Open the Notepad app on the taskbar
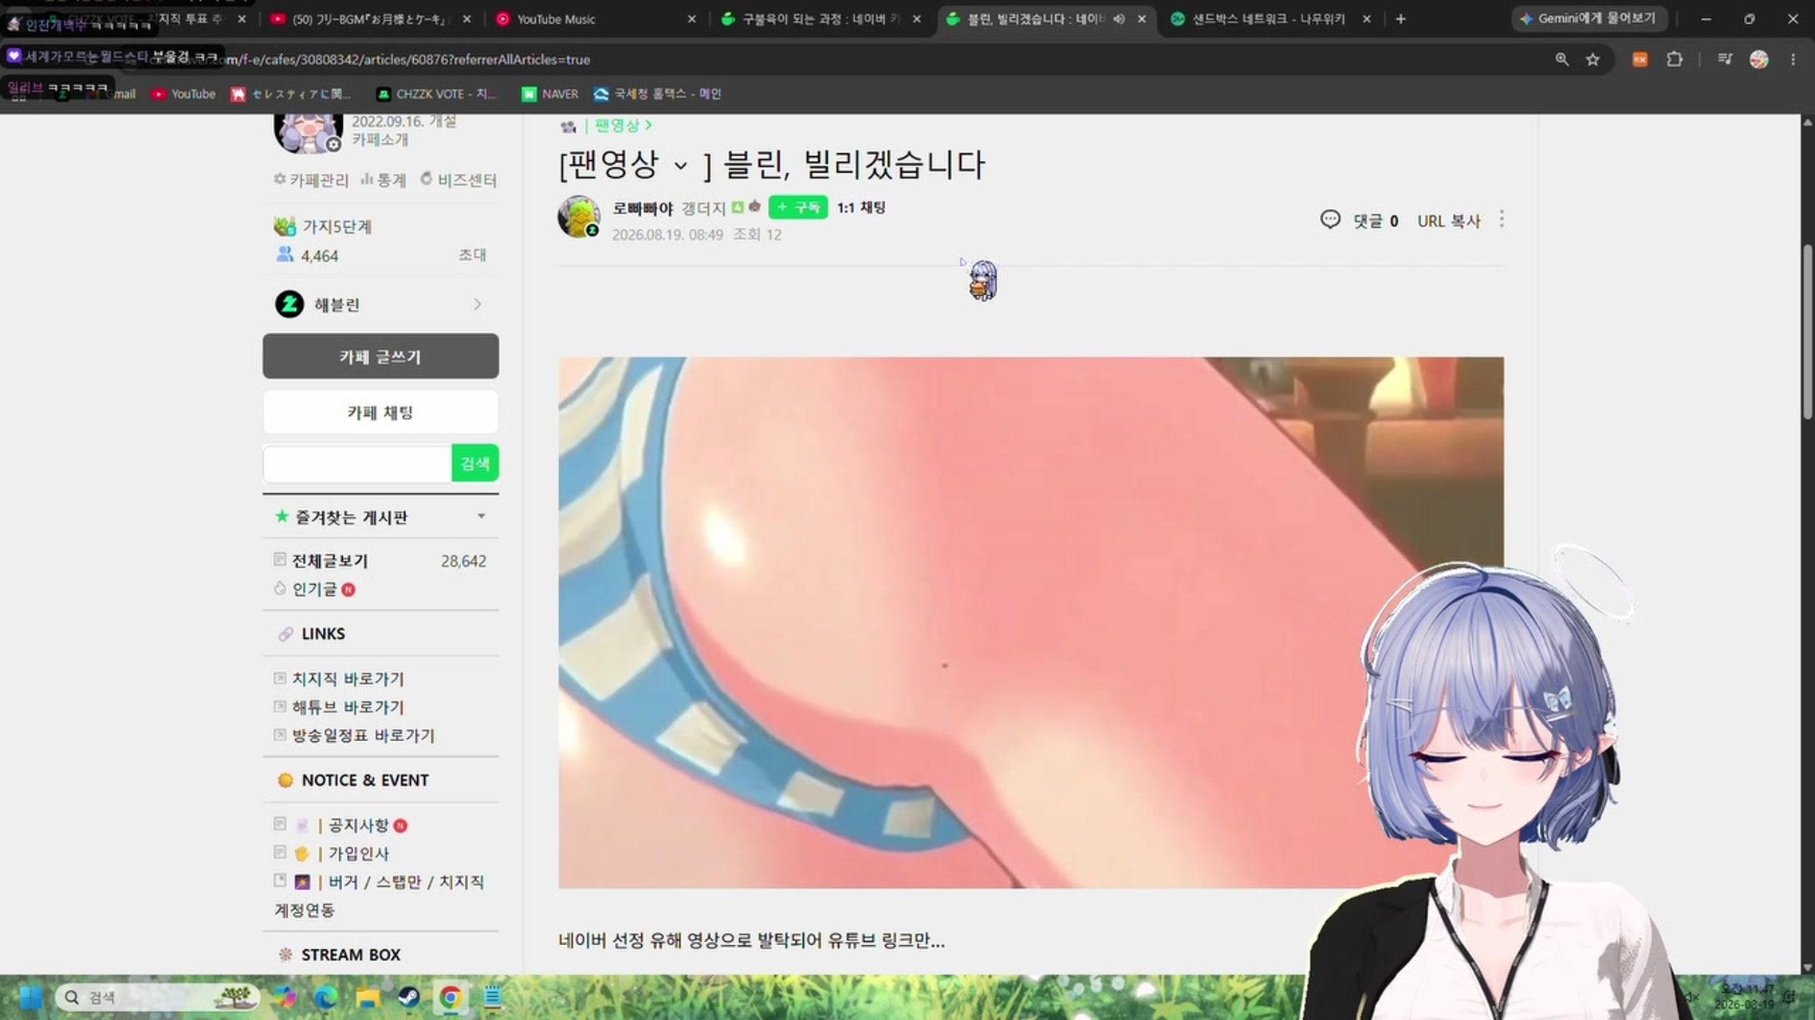 coord(493,997)
